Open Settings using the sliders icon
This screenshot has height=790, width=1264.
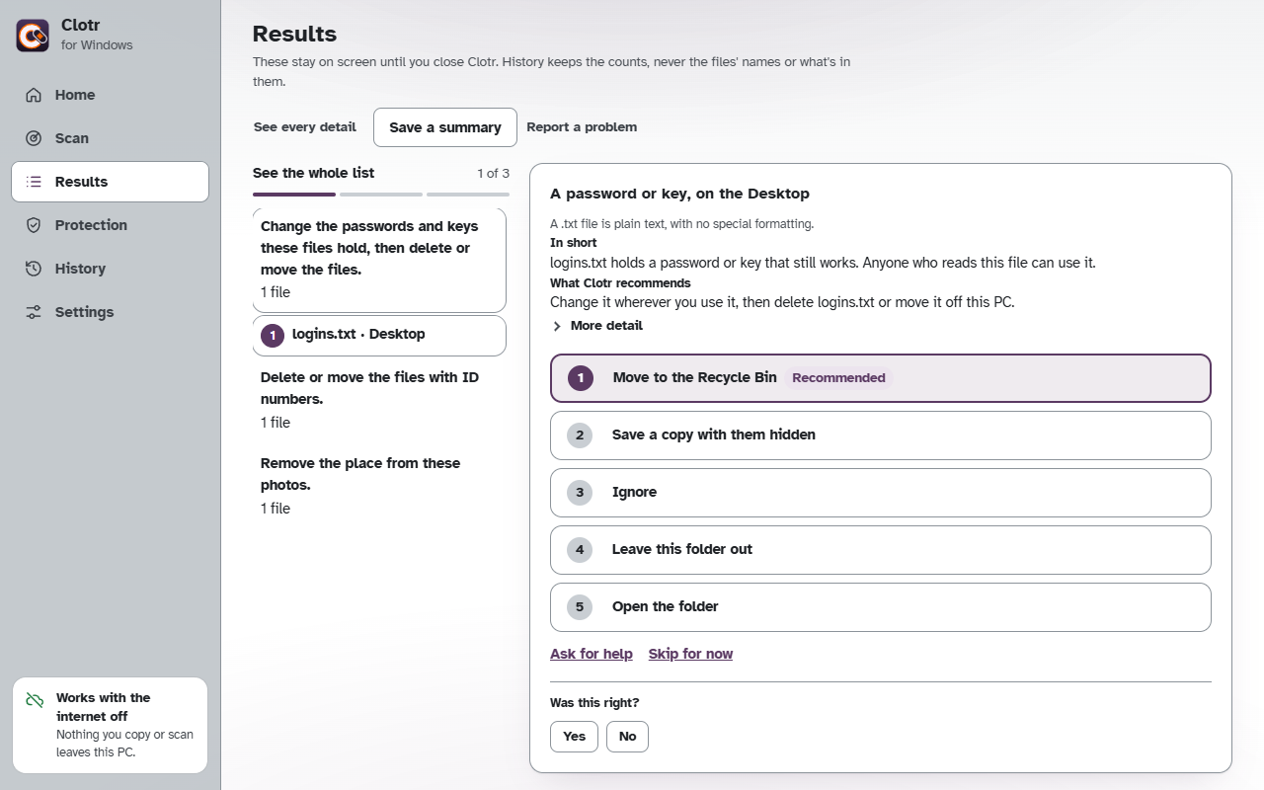pyautogui.click(x=34, y=312)
